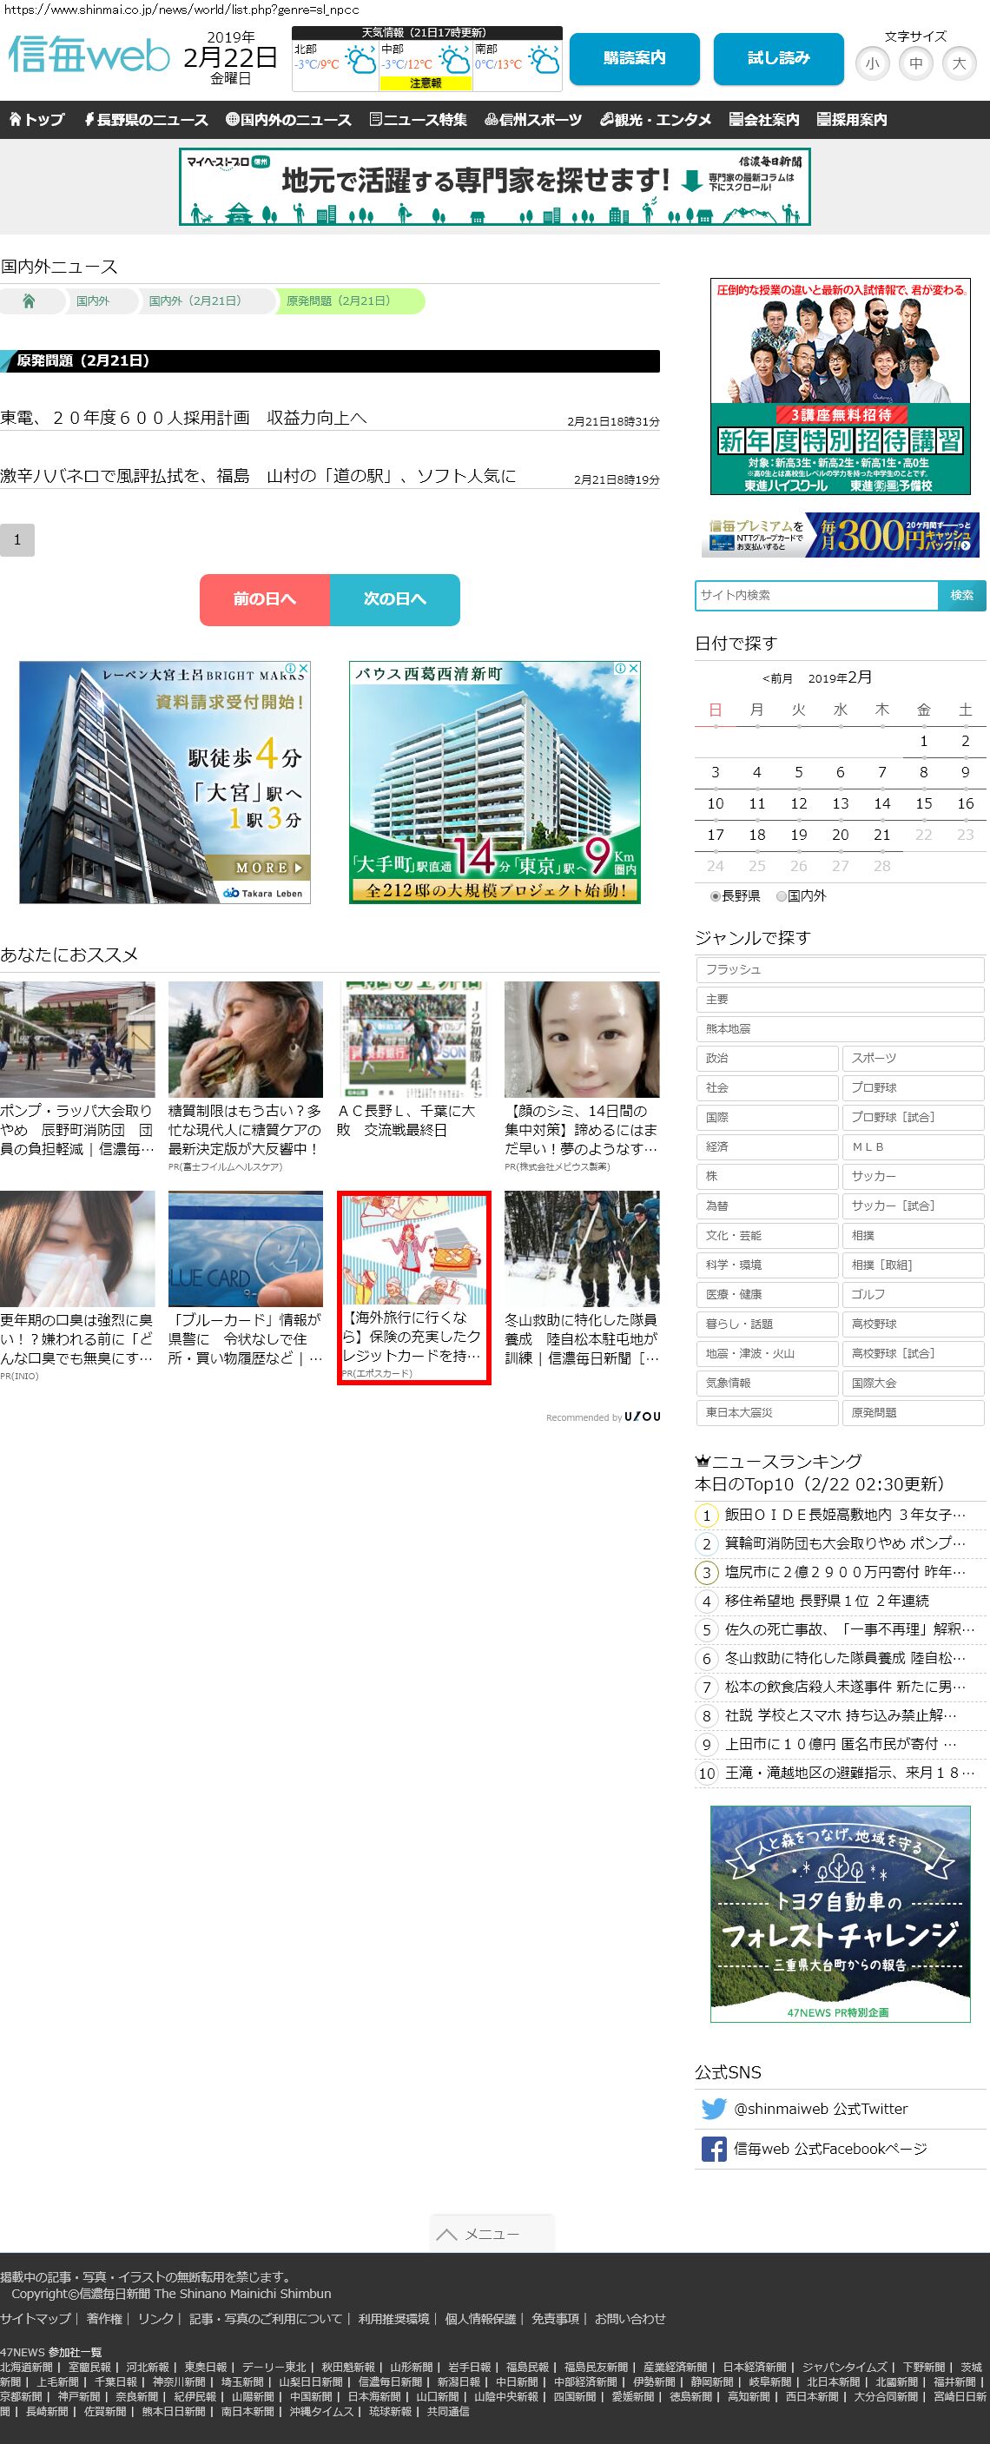Set text size to medium 中

916,63
